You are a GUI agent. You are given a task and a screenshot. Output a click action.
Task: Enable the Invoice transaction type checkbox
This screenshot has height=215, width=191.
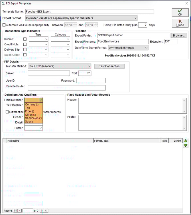click(x=25, y=39)
